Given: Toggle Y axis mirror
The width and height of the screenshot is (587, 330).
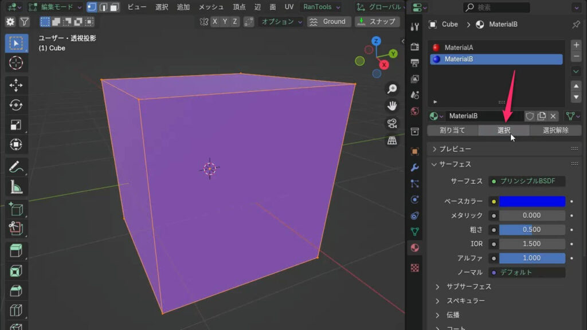Looking at the screenshot, I should (225, 22).
